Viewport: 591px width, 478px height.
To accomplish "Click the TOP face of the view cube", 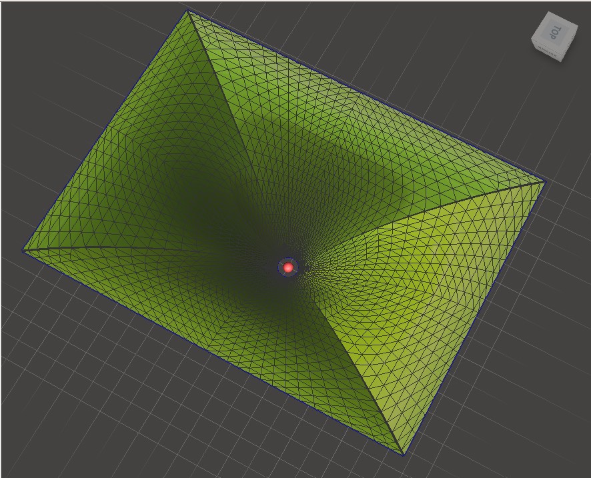I will 556,31.
